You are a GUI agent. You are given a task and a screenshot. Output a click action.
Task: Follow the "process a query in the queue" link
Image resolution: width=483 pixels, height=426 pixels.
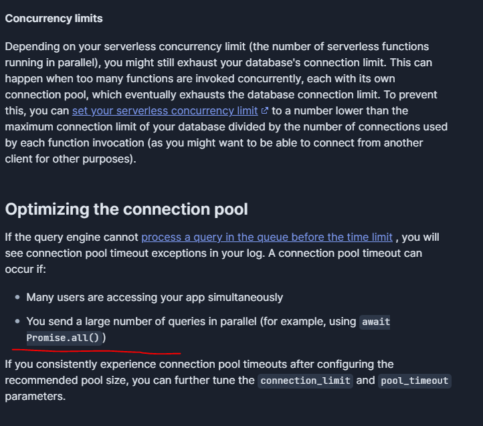pyautogui.click(x=267, y=237)
